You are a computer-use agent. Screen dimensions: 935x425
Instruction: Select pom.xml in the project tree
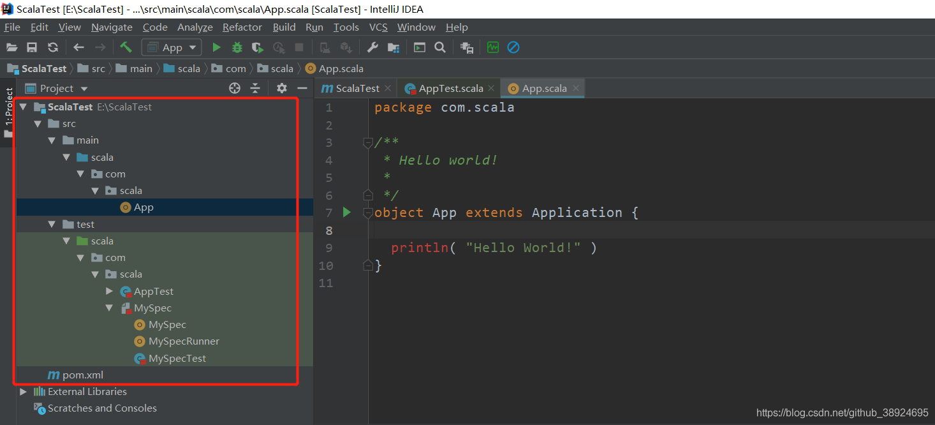coord(82,375)
